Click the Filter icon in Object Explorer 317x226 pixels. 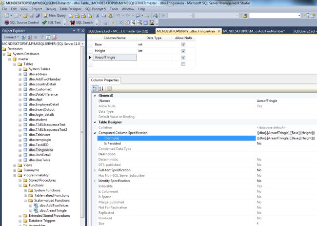click(x=42, y=37)
